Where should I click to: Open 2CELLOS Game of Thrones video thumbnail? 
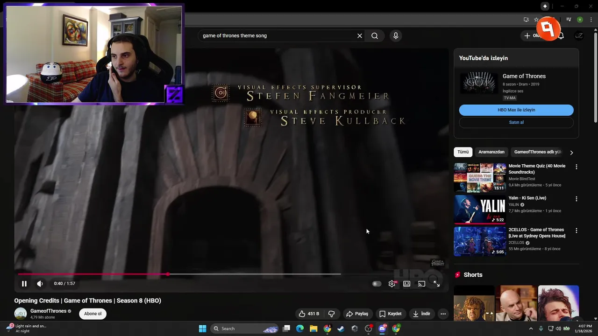pos(480,241)
